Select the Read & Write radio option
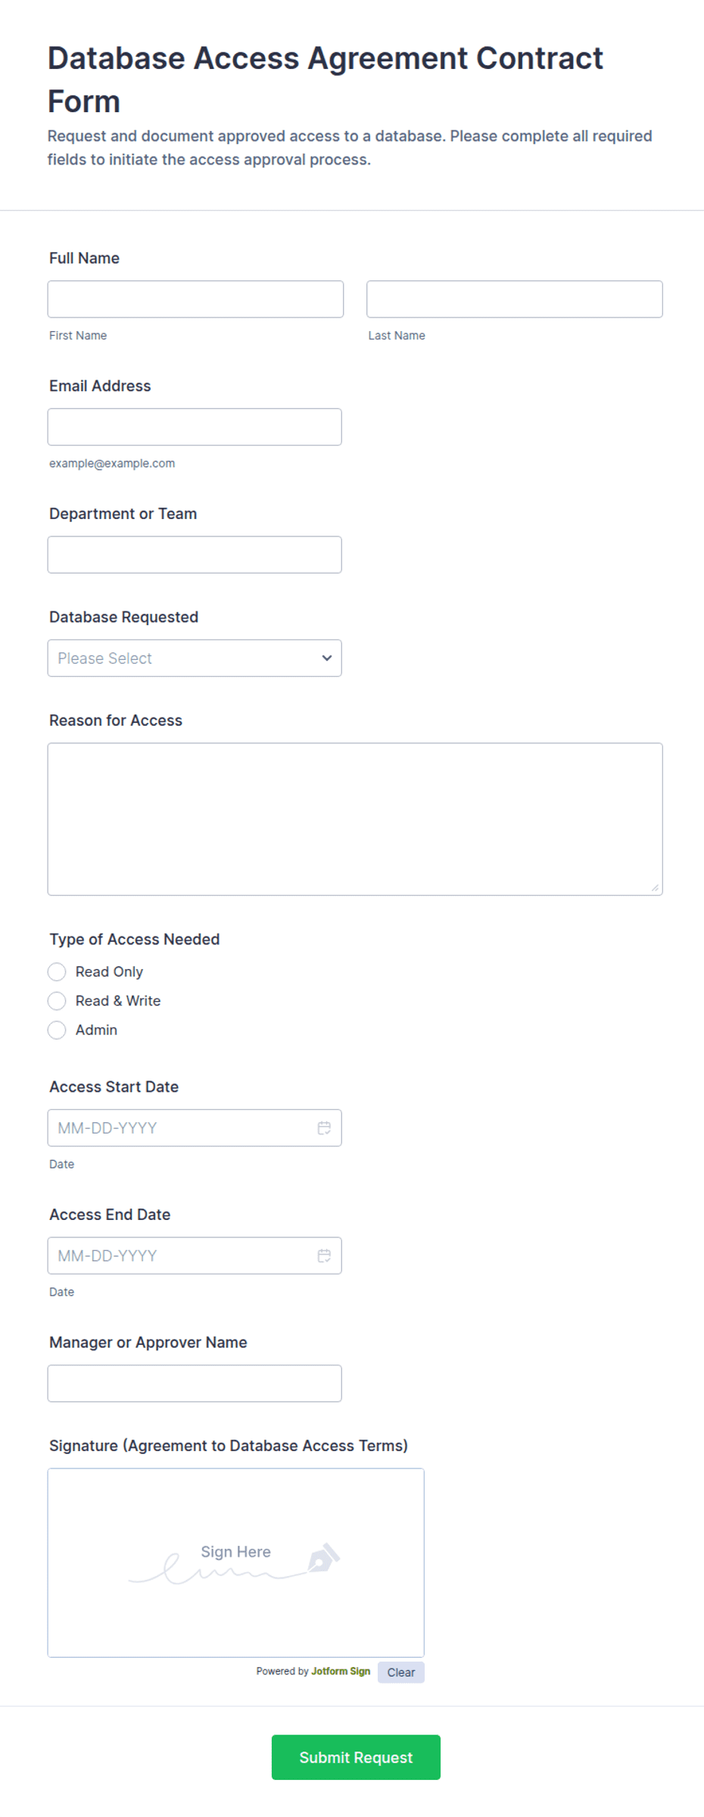This screenshot has height=1817, width=704. point(57,1001)
